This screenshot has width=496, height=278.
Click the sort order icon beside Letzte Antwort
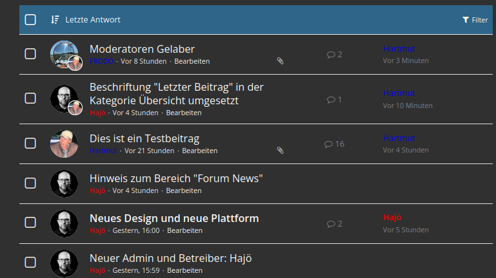[55, 20]
